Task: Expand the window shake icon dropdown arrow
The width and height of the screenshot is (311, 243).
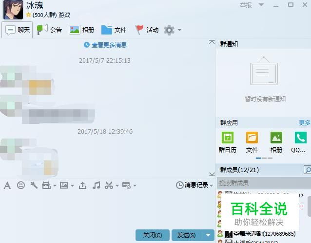Action: pos(55,186)
